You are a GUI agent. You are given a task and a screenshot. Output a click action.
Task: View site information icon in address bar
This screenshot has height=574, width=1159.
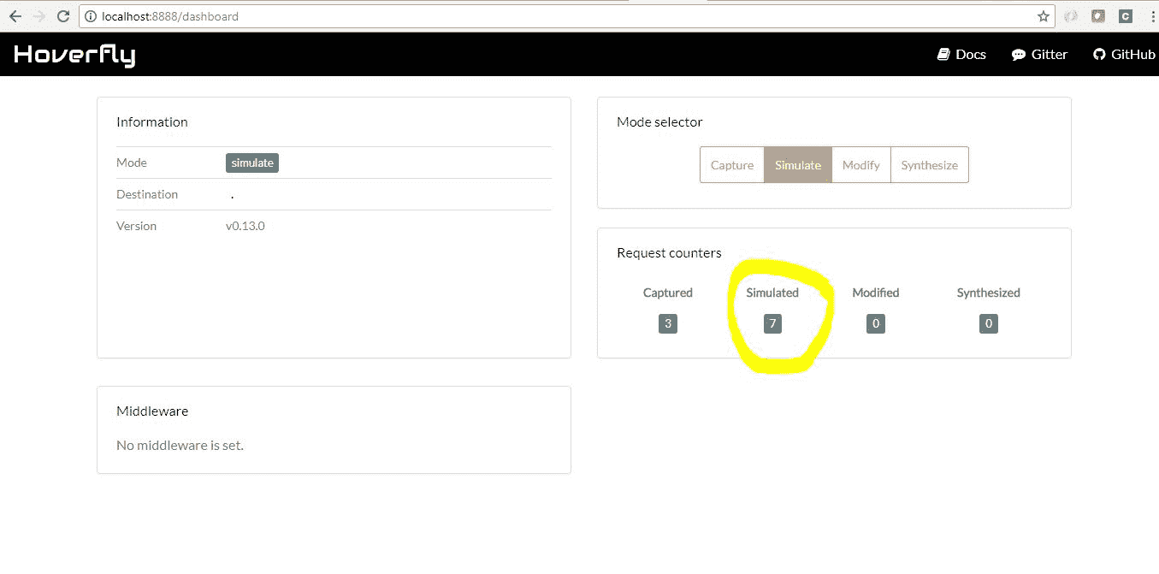92,16
